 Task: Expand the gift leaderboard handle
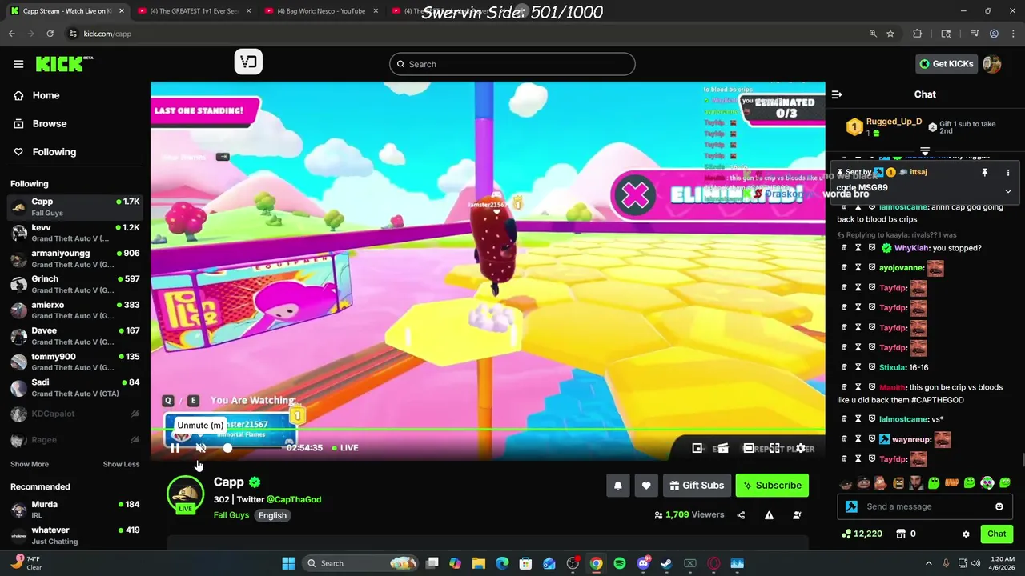coord(925,150)
